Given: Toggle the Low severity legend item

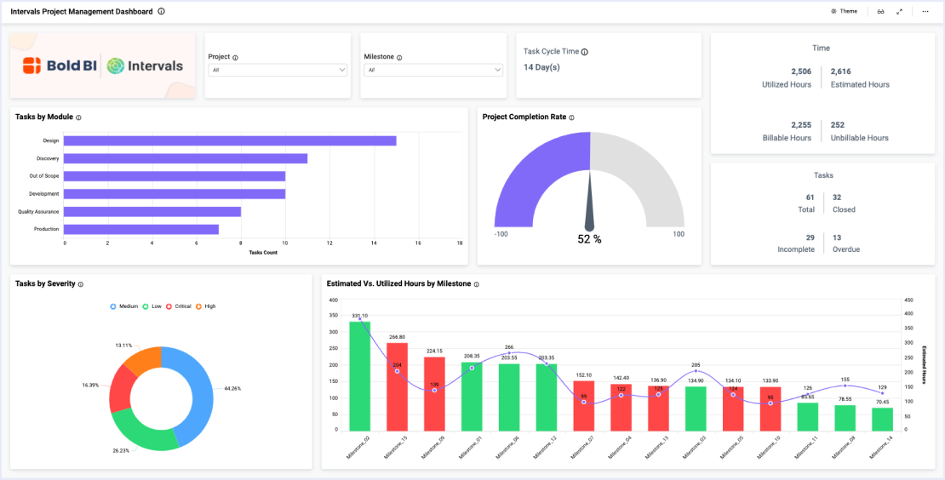Looking at the screenshot, I should pyautogui.click(x=152, y=306).
